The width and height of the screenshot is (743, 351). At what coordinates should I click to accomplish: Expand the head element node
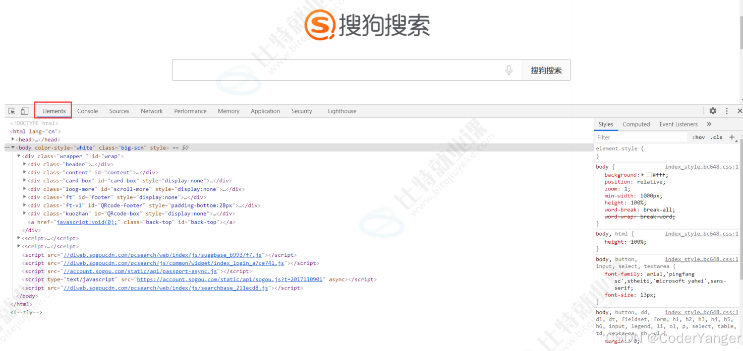pos(13,139)
